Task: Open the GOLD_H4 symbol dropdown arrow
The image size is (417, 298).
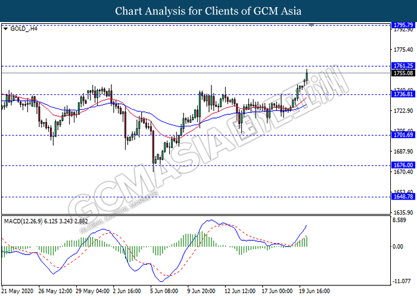Action: [5, 29]
